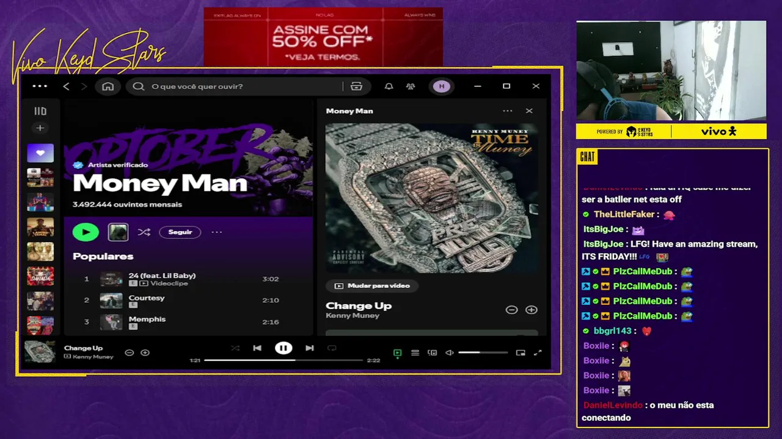782x439 pixels.
Task: Adjust the volume slider
Action: (x=483, y=352)
